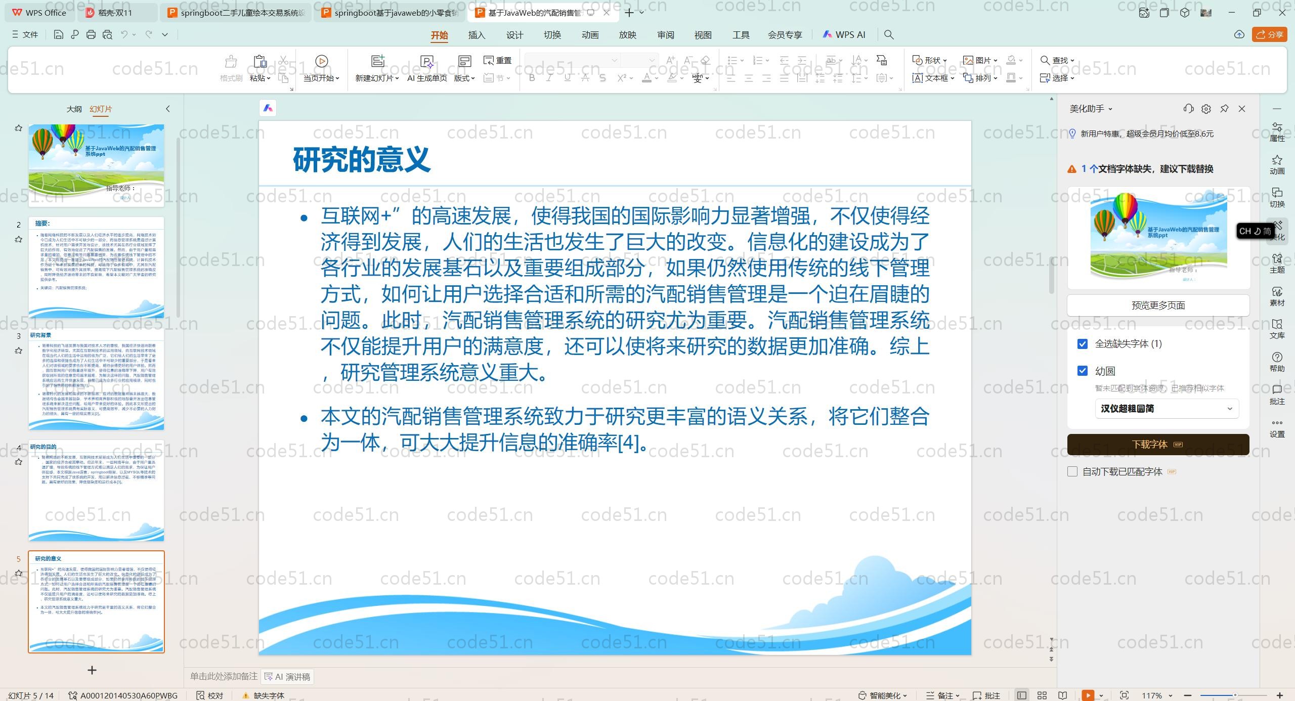Enable 自动下载已匹配字体 checkbox
This screenshot has height=701, width=1295.
tap(1072, 471)
